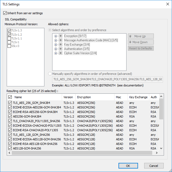172x172 pixels.
Task: Sort cipher list by Key Exchange column
Action: [x=138, y=97]
